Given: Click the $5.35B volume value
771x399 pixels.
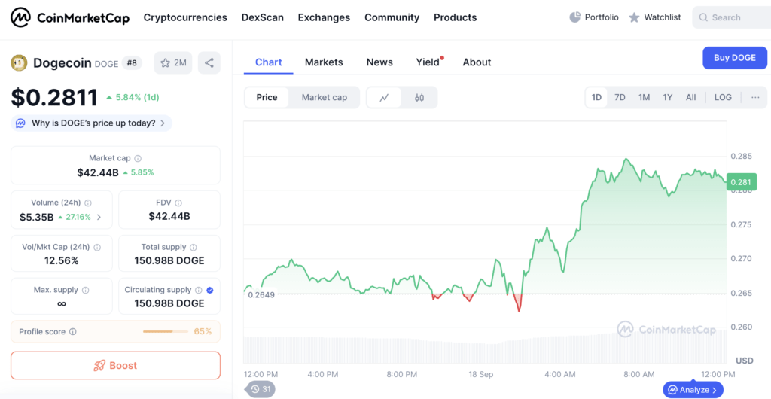Looking at the screenshot, I should [x=37, y=217].
